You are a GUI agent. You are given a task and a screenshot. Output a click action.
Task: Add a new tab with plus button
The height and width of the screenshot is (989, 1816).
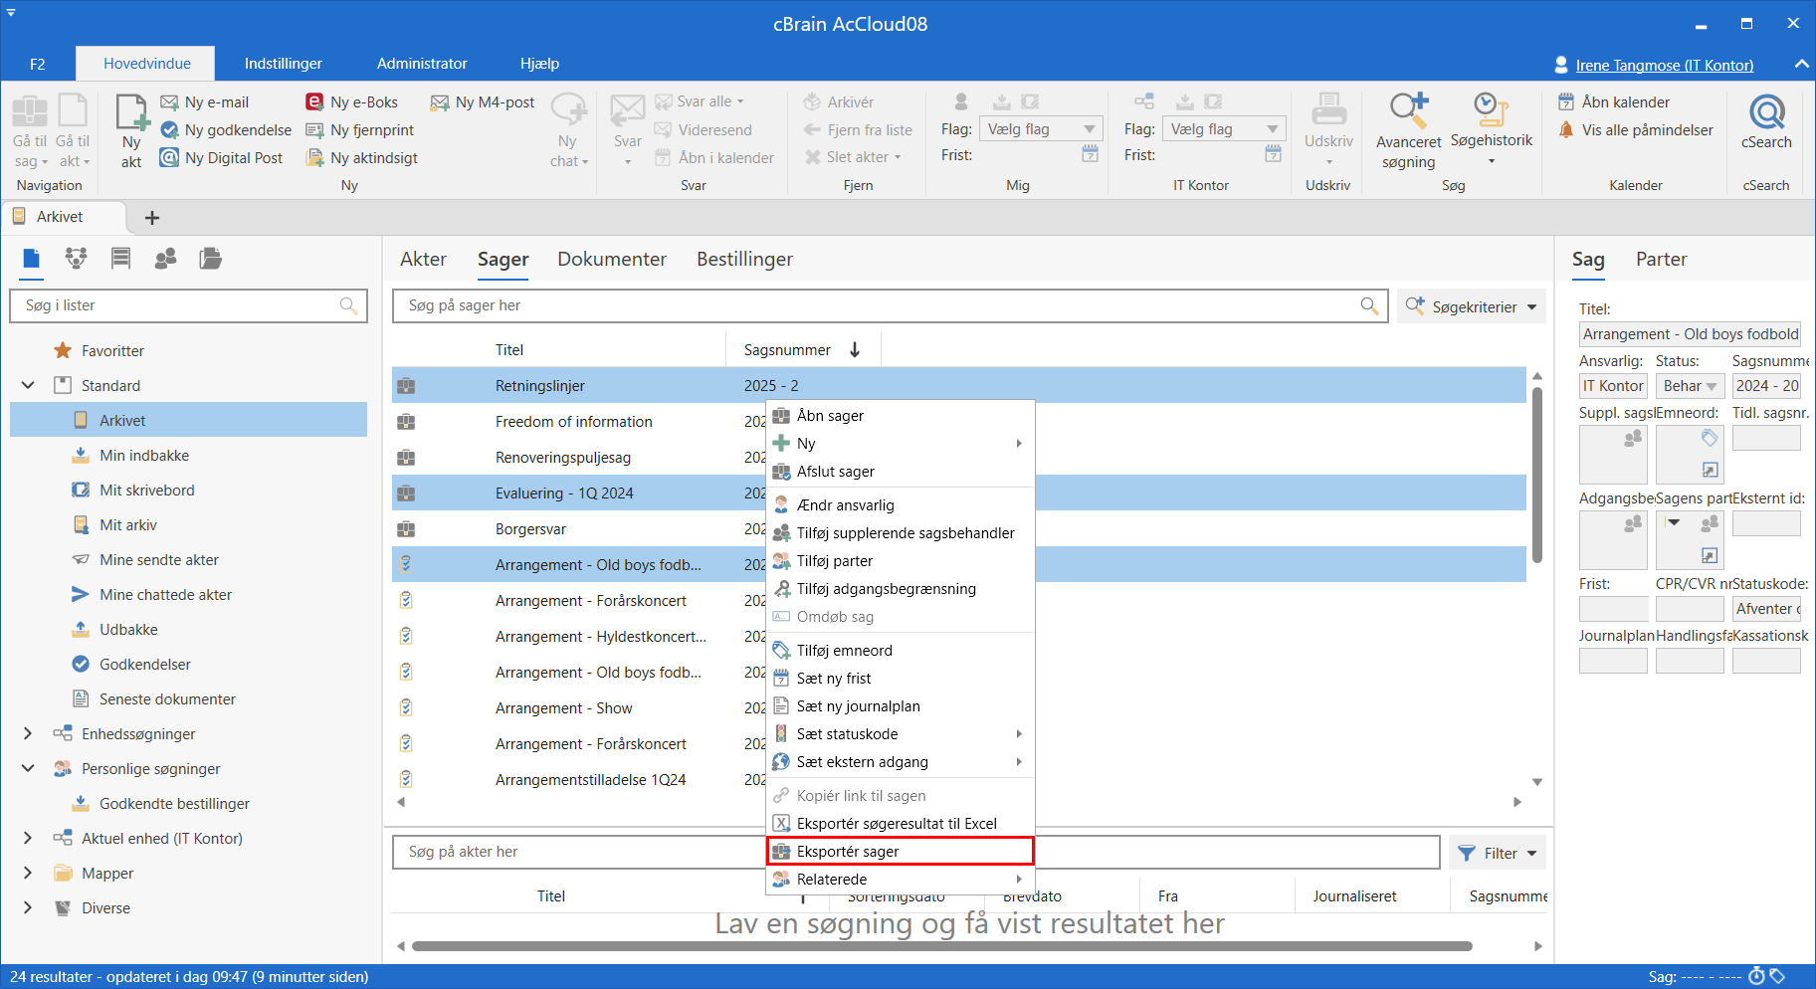click(x=152, y=218)
